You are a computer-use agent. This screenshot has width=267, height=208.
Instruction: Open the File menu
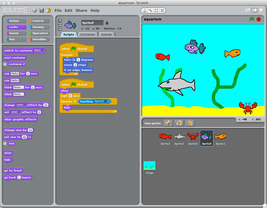tap(58, 10)
